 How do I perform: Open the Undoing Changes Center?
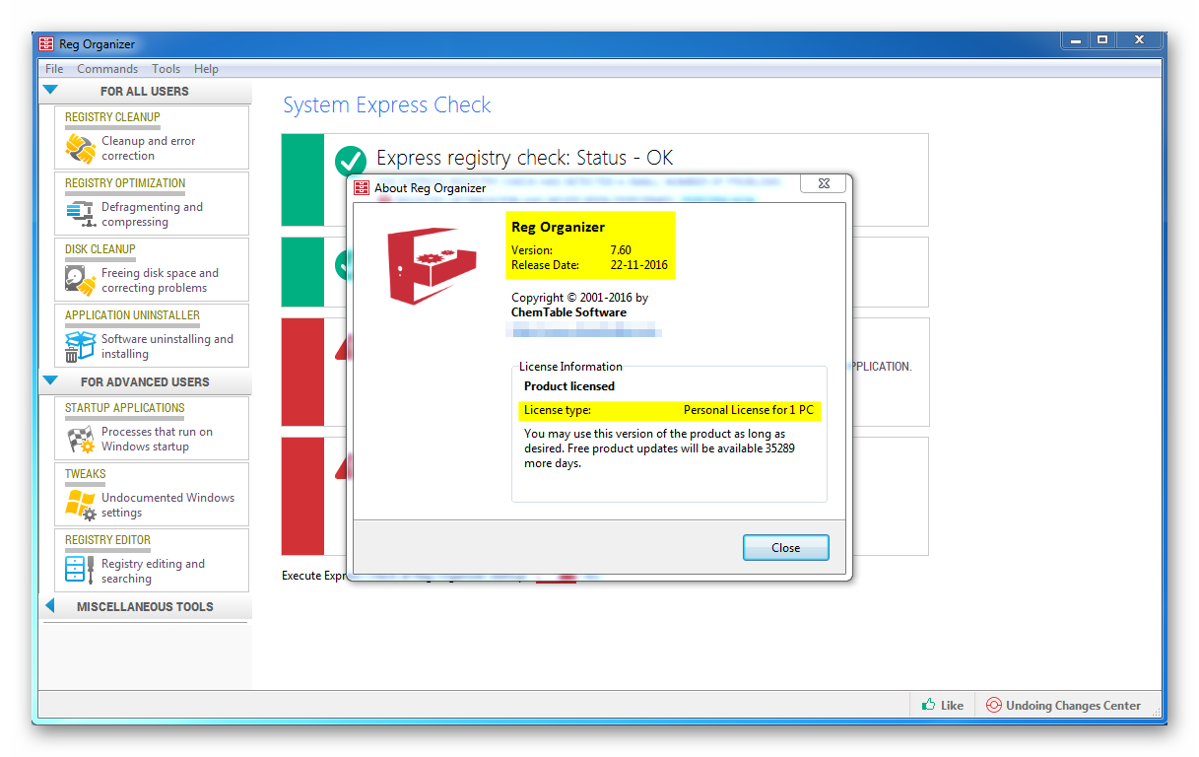tap(1063, 705)
